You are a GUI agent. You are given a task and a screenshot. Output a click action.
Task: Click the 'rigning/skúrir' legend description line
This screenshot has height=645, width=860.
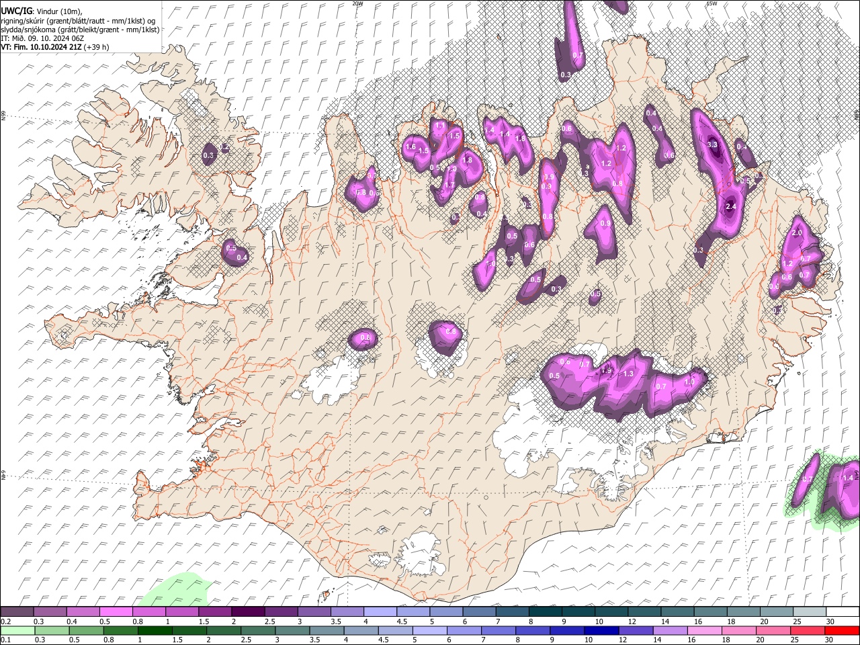pos(78,20)
